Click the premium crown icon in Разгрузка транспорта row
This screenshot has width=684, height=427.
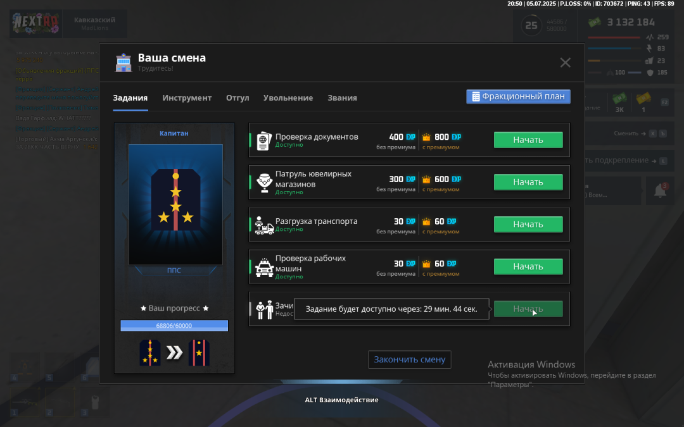click(x=426, y=222)
